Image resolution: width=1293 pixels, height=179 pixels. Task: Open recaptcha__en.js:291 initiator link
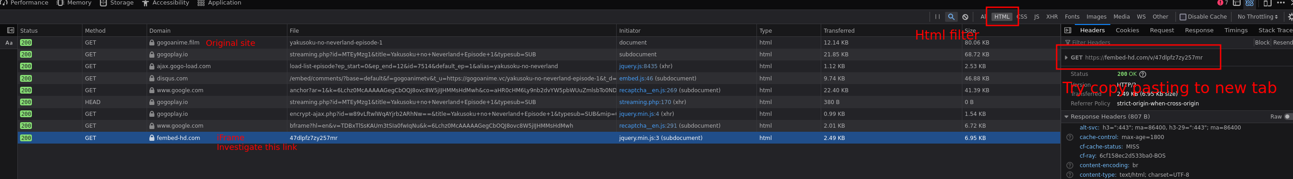648,126
